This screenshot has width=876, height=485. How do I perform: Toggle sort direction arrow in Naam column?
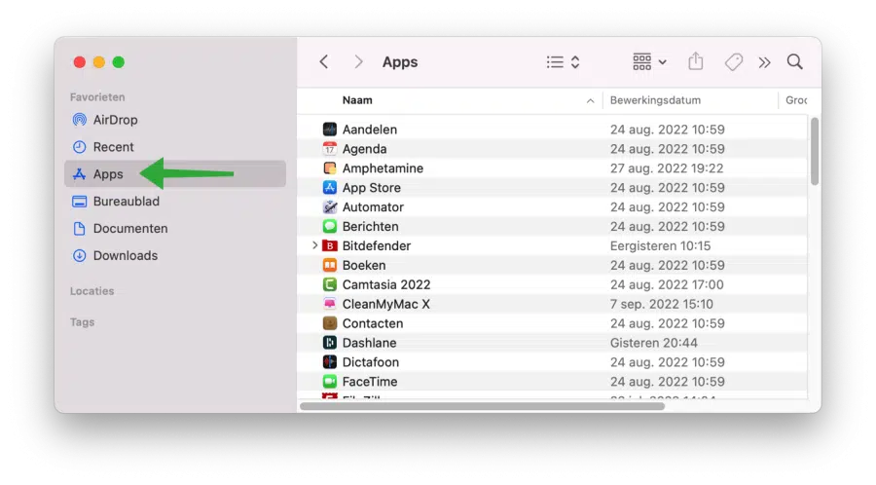click(x=590, y=101)
